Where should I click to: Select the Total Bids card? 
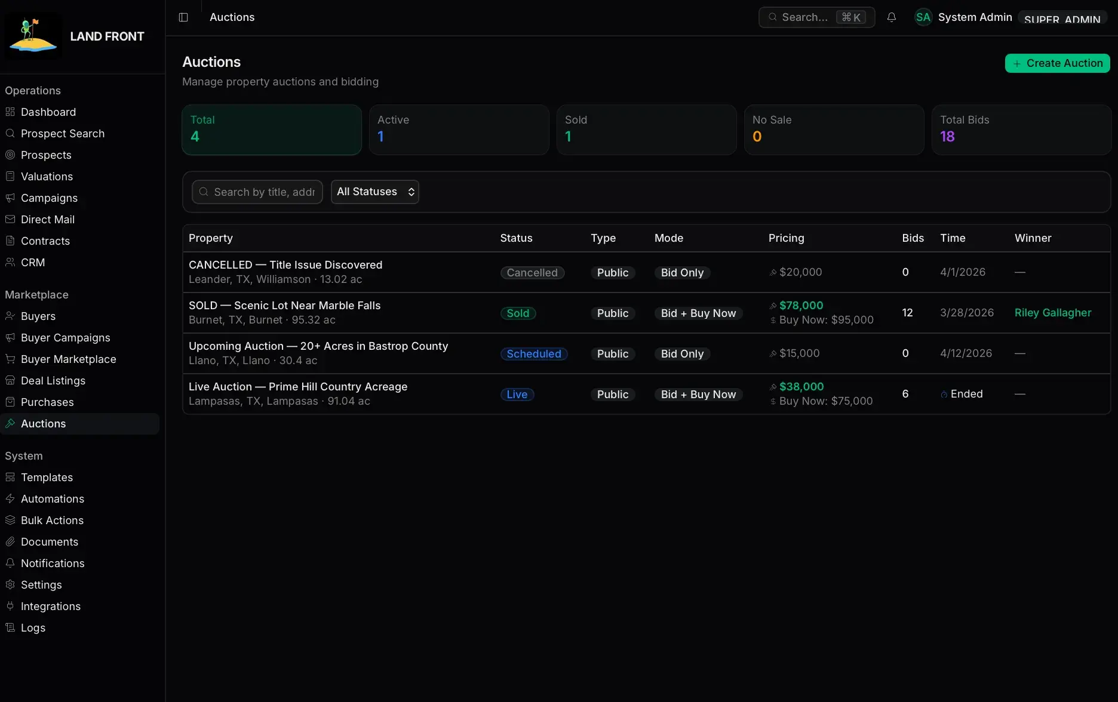[1021, 130]
